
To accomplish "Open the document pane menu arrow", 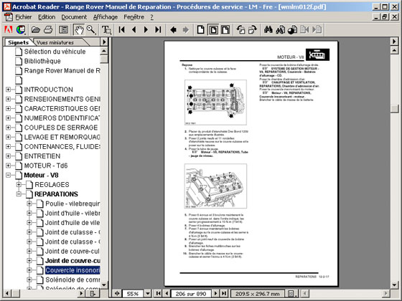I will click(x=394, y=42).
